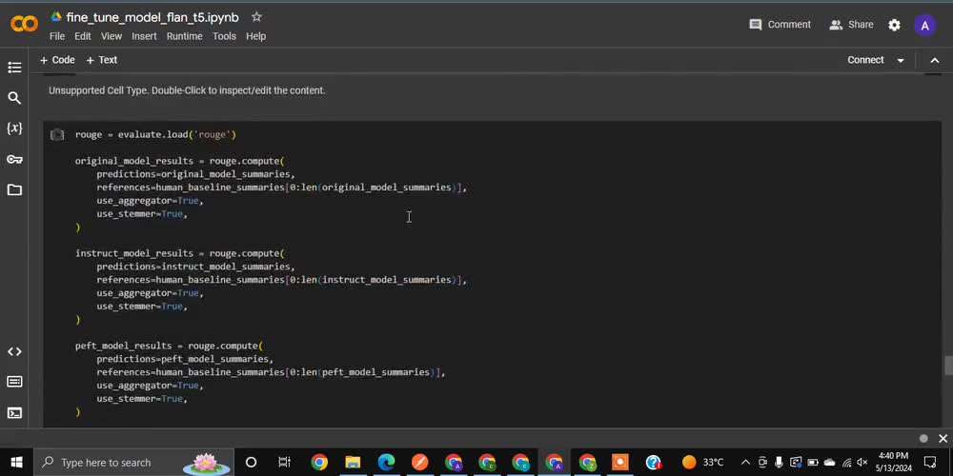This screenshot has width=953, height=476.
Task: Click the notebook vertical scrollbar thumb
Action: (x=947, y=367)
